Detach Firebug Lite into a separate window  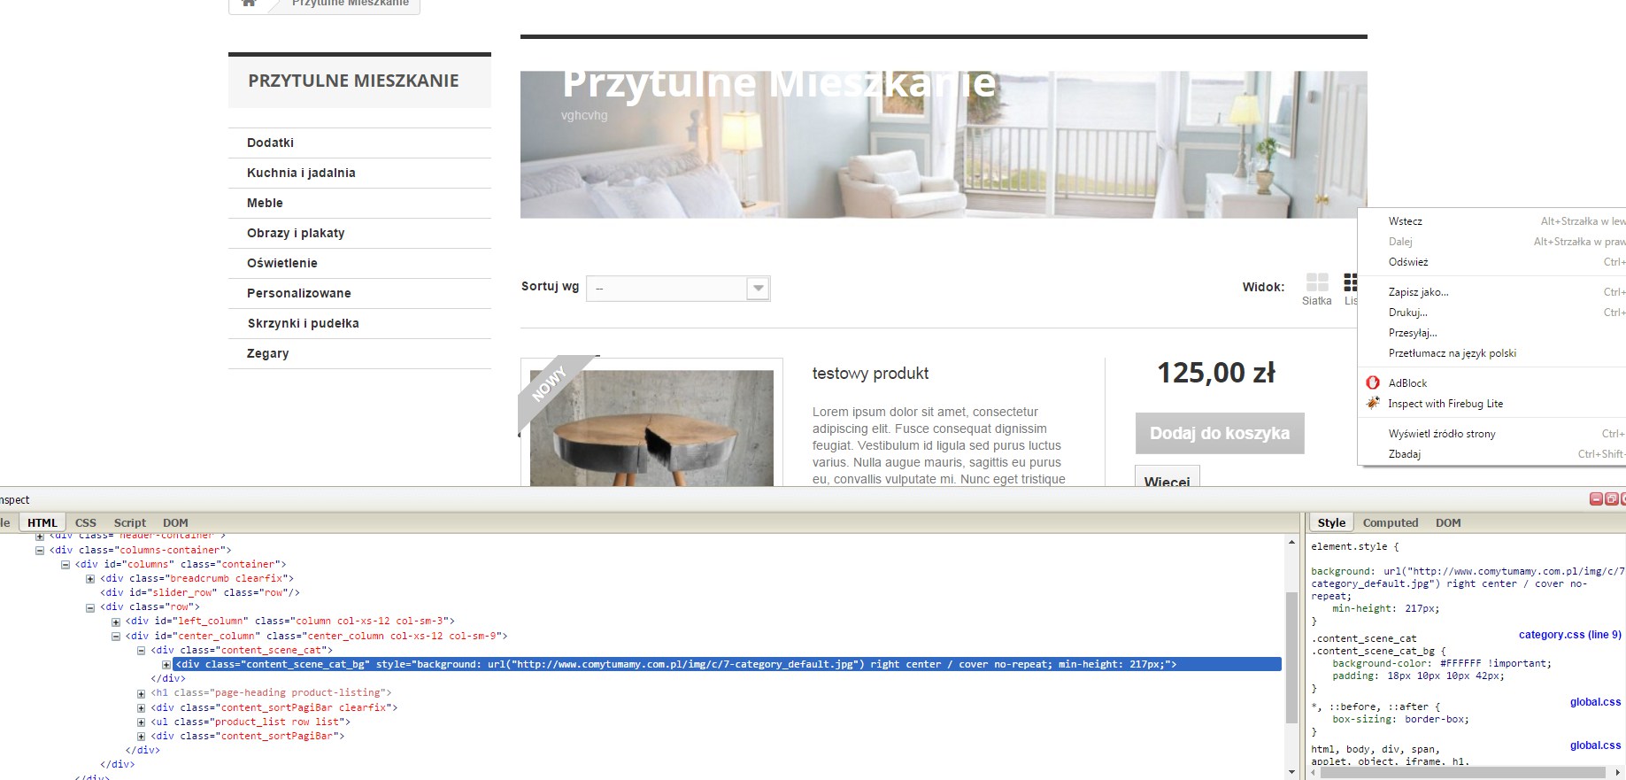pyautogui.click(x=1611, y=499)
